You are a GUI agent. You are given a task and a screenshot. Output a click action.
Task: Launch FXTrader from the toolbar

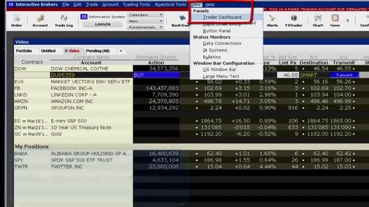[293, 21]
